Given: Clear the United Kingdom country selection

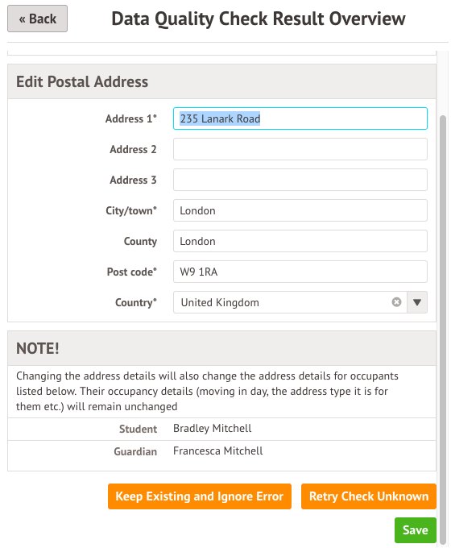Looking at the screenshot, I should (x=396, y=302).
